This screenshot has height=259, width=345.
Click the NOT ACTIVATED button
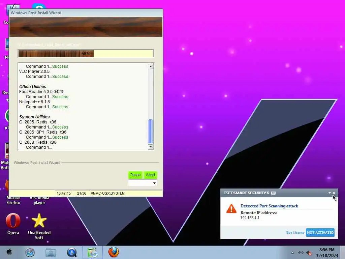(320, 232)
